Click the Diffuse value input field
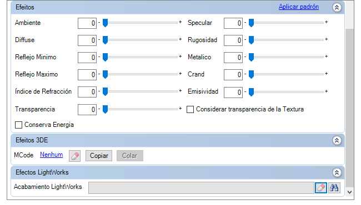Image resolution: width=361 pixels, height=205 pixels. point(87,40)
